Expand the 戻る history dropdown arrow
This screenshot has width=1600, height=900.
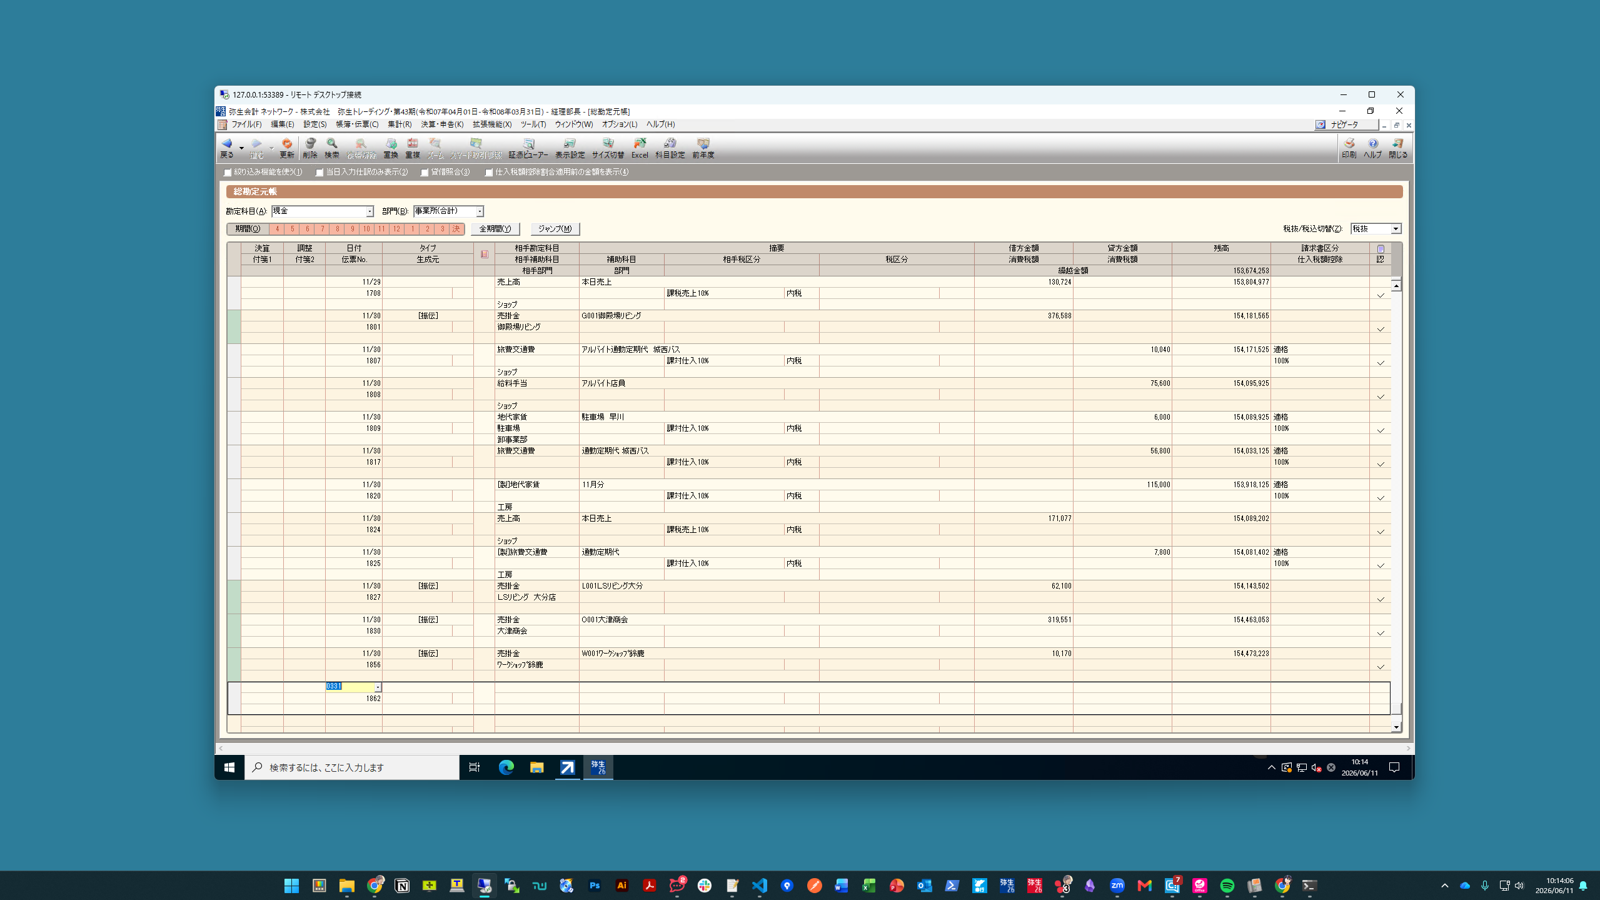coord(241,148)
